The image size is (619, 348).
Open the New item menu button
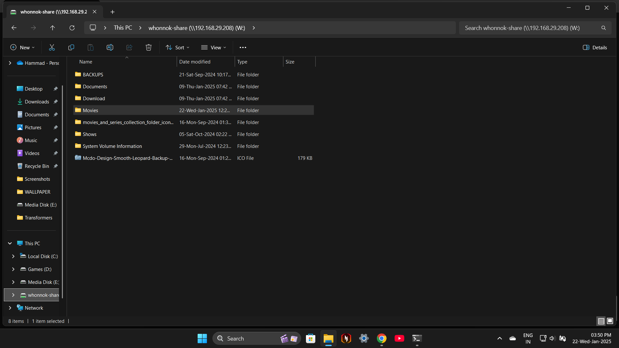[22, 47]
